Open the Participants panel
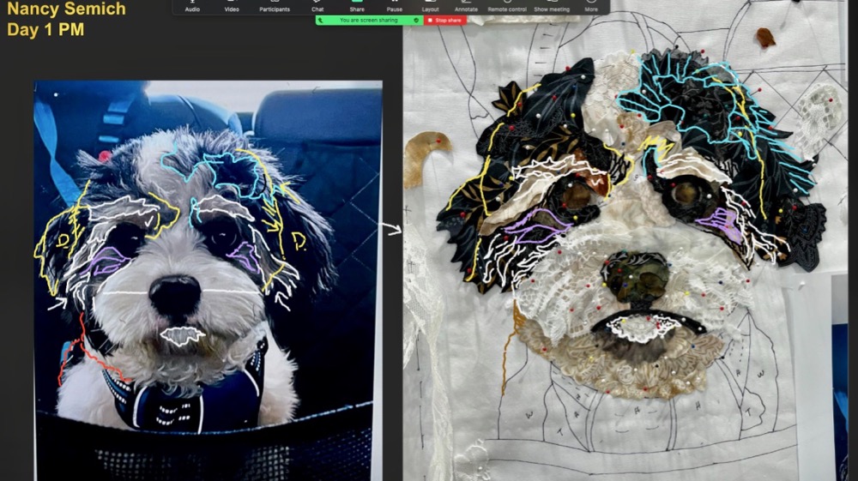The width and height of the screenshot is (858, 481). pyautogui.click(x=275, y=6)
